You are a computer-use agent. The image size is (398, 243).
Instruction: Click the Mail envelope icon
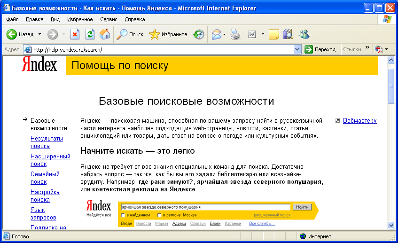(216, 34)
